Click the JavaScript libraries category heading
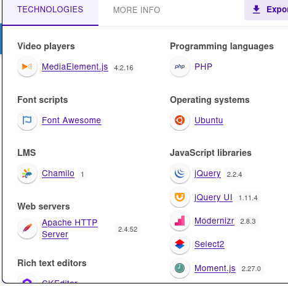288x289 pixels. (210, 153)
